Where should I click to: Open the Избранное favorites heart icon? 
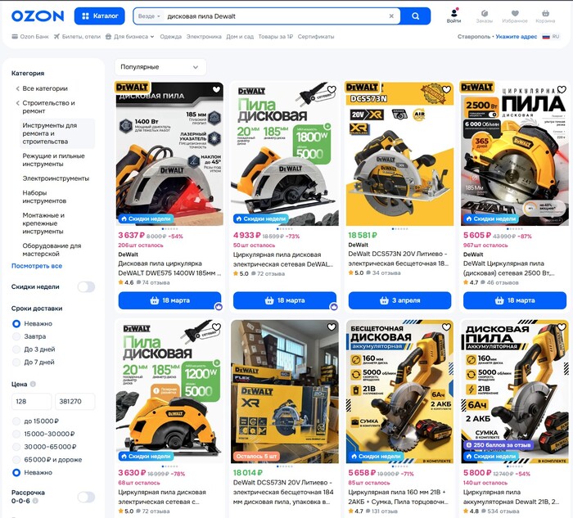(x=515, y=16)
